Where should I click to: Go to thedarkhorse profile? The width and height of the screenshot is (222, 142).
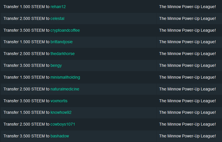pos(62,54)
